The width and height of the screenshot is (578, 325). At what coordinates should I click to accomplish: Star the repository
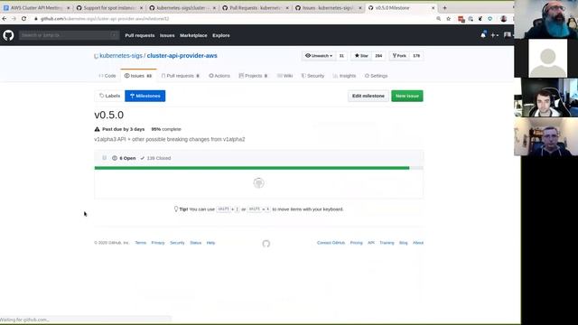tap(361, 56)
